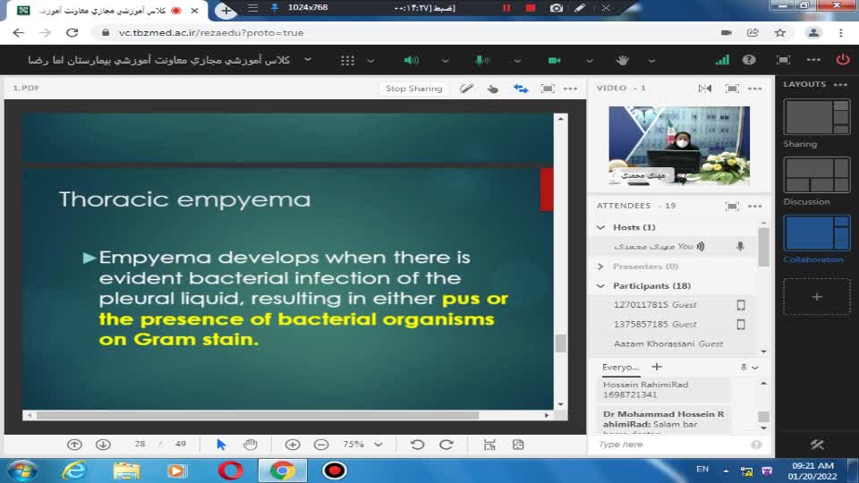The height and width of the screenshot is (483, 859).
Task: Select the draw/whiteboard pencil tool
Action: tap(466, 89)
